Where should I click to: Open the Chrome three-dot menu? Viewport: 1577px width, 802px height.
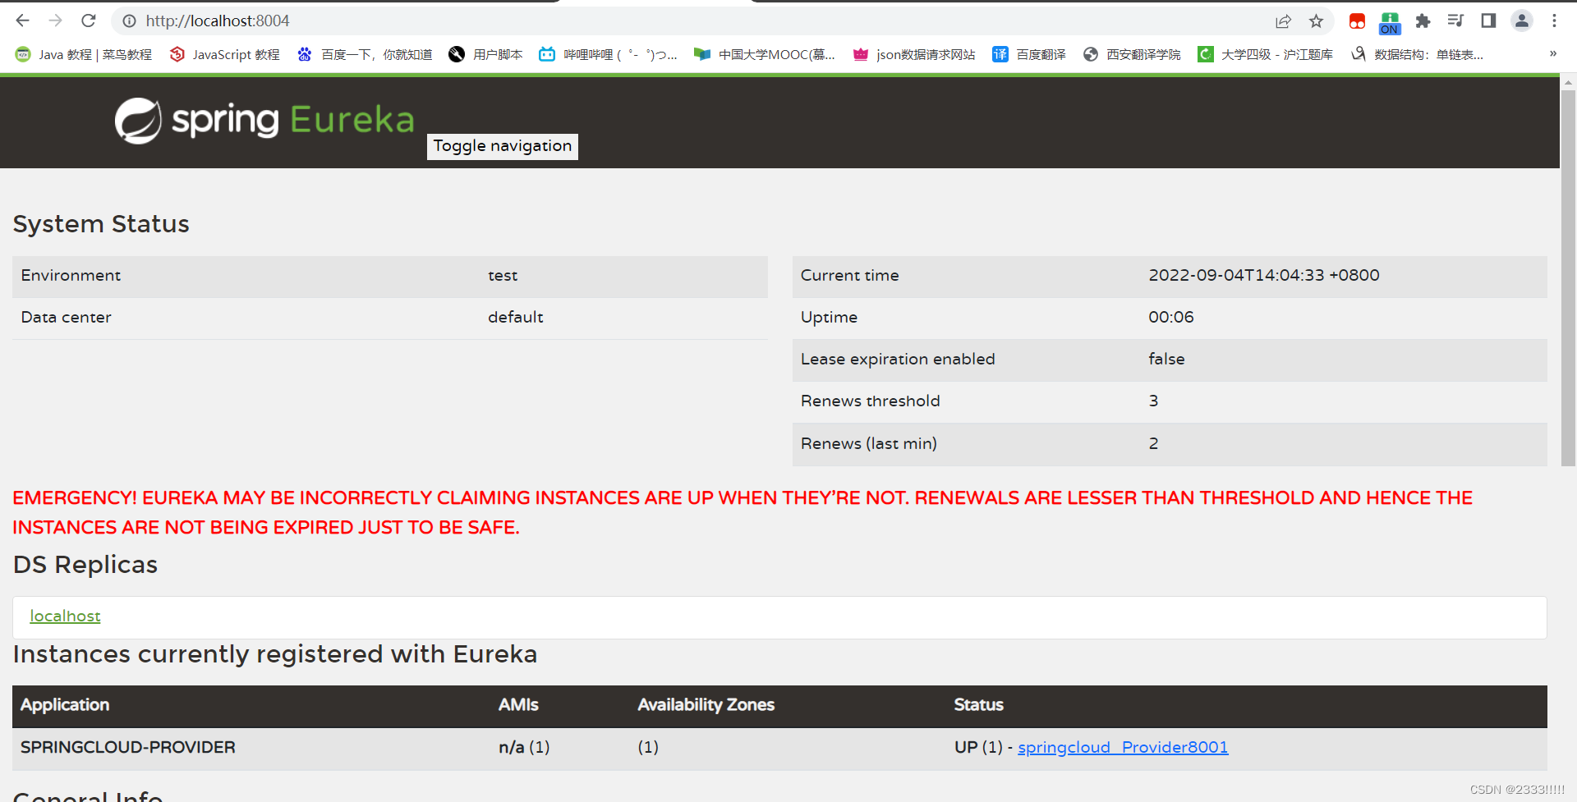point(1555,21)
